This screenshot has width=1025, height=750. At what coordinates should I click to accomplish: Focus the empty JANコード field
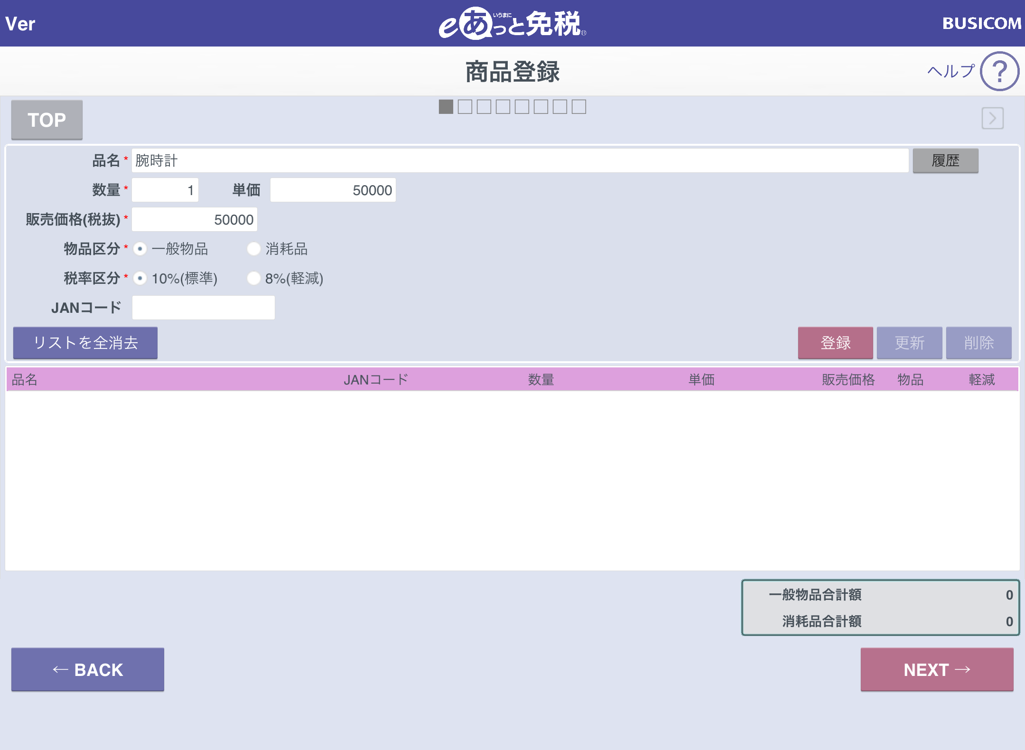pos(204,308)
